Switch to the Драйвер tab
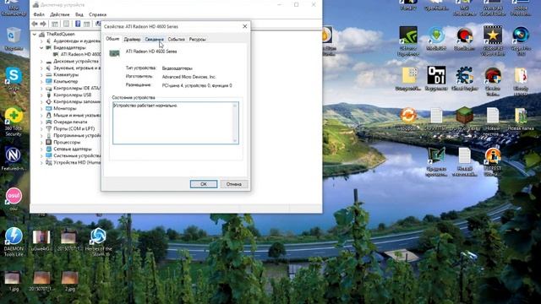The height and width of the screenshot is (304, 541). point(132,40)
